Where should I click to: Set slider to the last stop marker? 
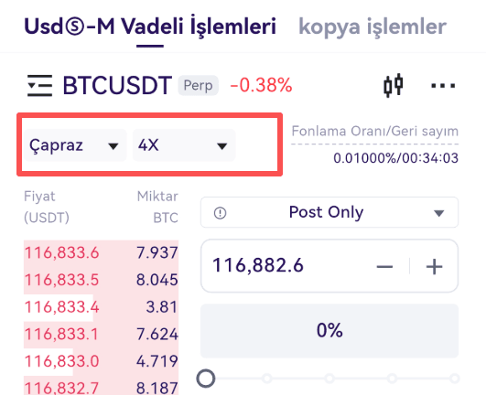[454, 379]
